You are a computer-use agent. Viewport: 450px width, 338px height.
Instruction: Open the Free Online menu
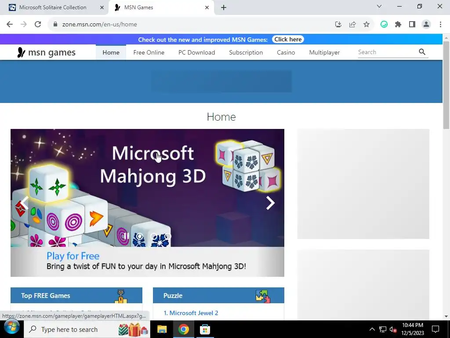(149, 52)
